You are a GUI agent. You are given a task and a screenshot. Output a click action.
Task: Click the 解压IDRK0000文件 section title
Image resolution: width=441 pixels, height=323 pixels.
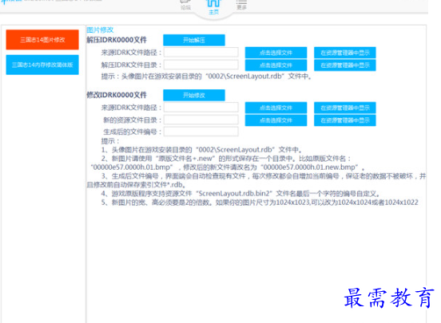(117, 40)
